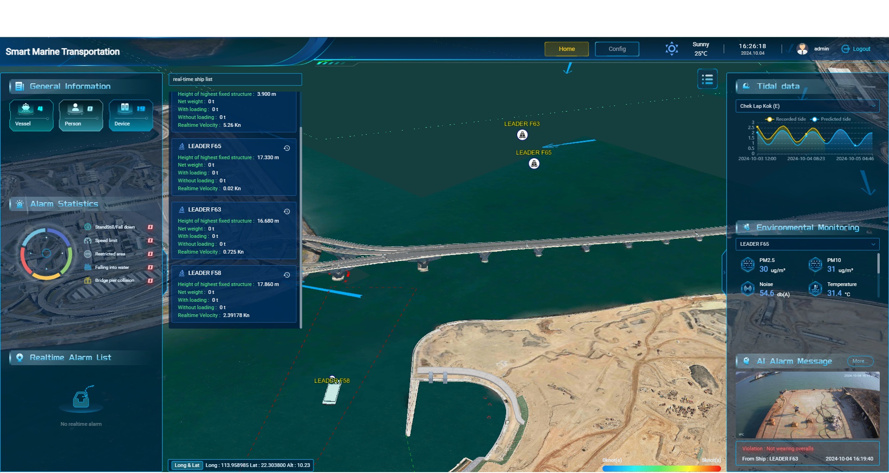Image resolution: width=889 pixels, height=473 pixels.
Task: Open the Home tab
Action: point(566,49)
